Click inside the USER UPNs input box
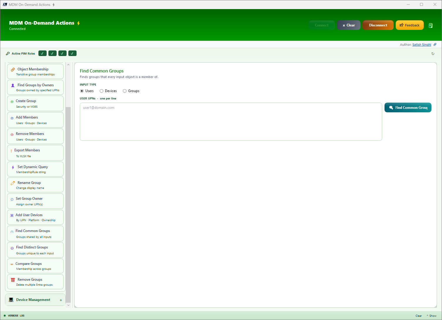The width and height of the screenshot is (442, 320). pos(231,121)
